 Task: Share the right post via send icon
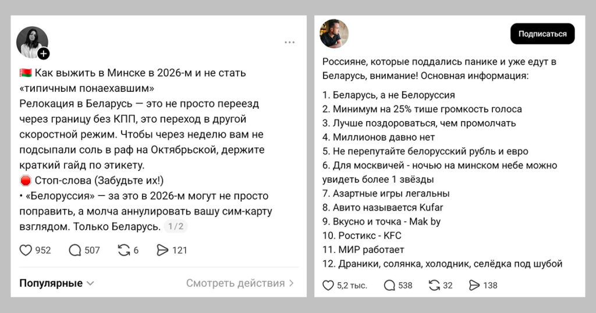(474, 285)
